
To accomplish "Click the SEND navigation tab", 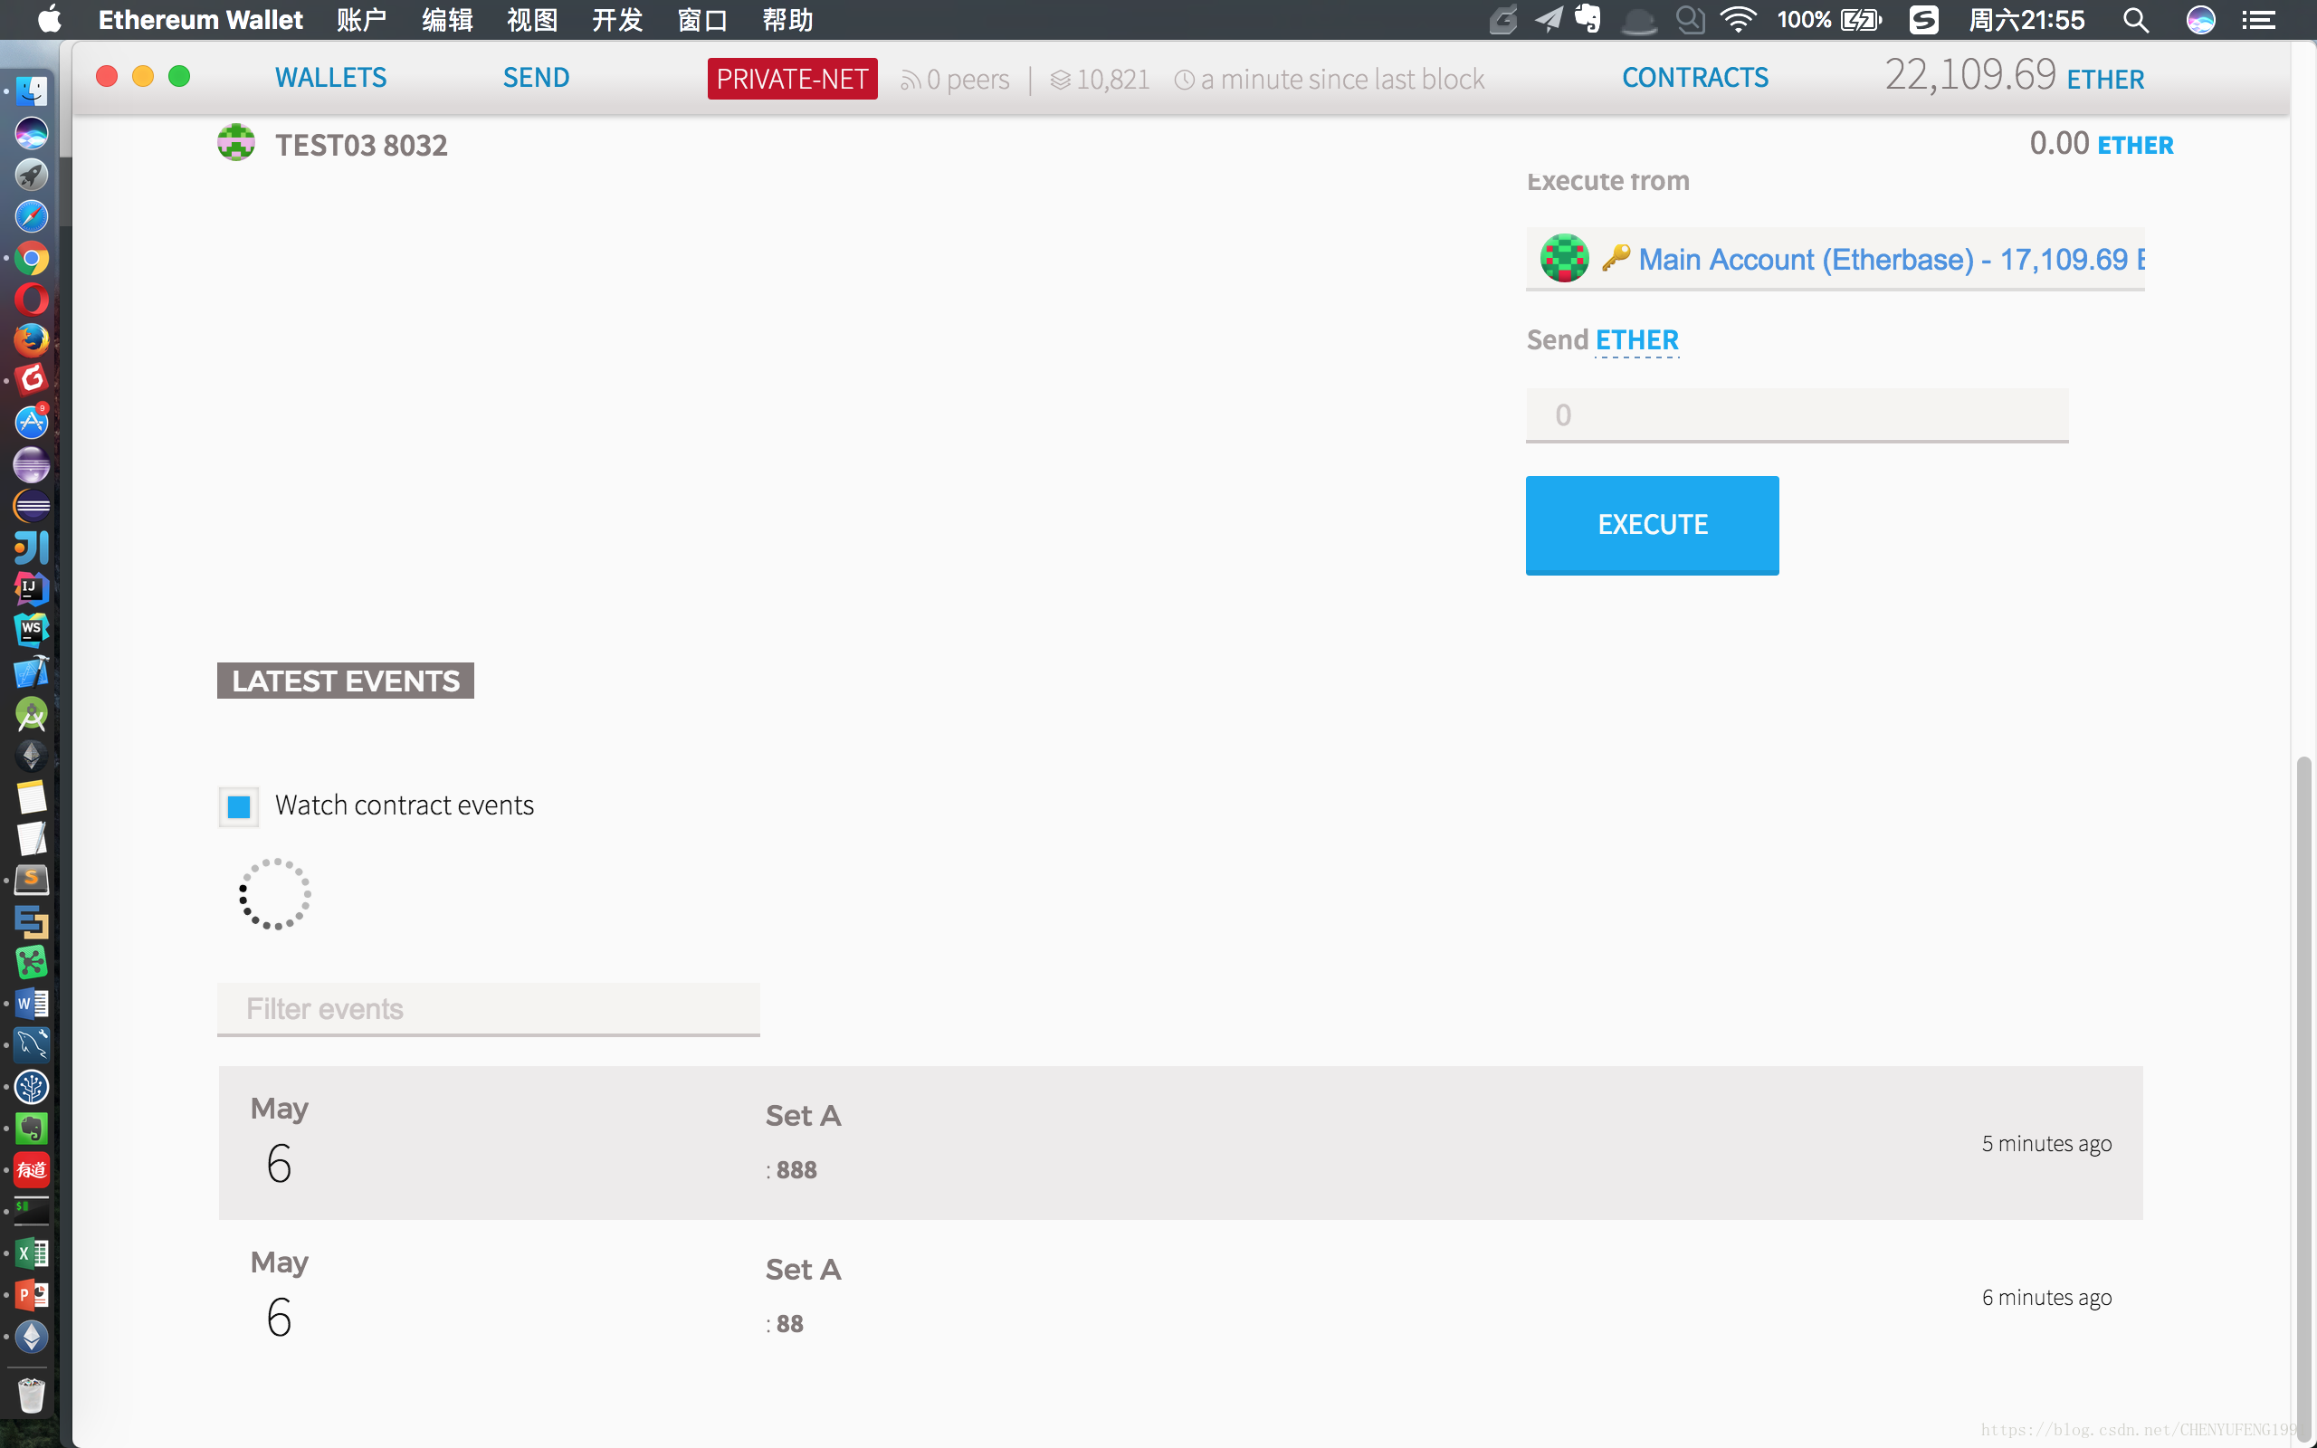I will click(536, 77).
